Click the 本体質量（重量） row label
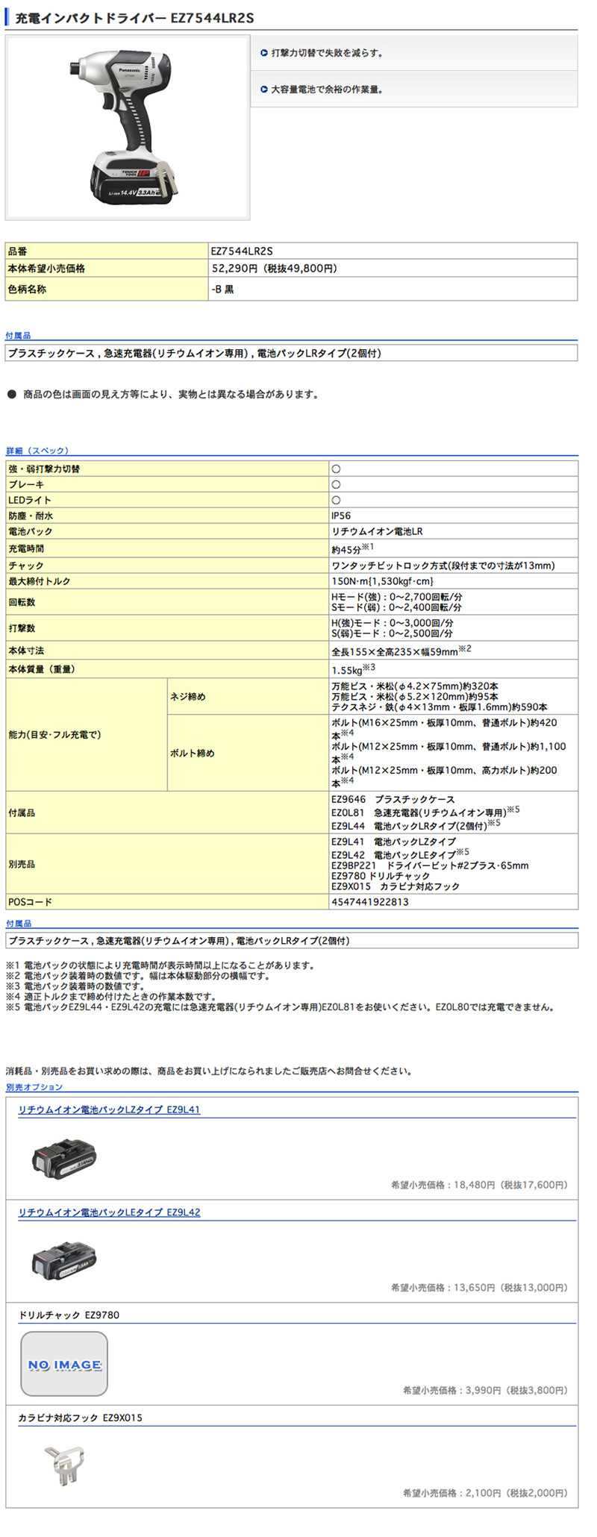The width and height of the screenshot is (597, 1537). coord(42,669)
